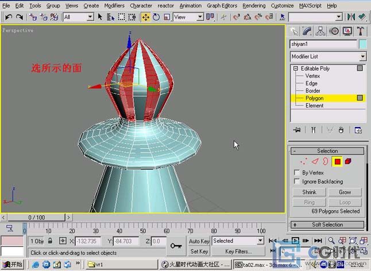Enable the By Vertex checkbox

296,172
